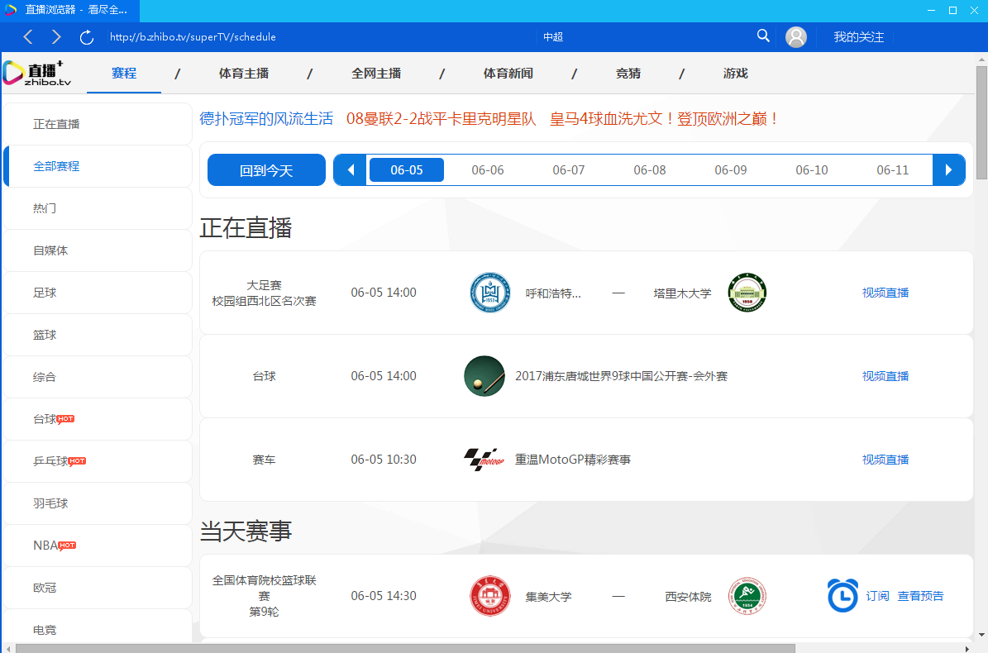Click the billiards event logo thumbnail
Image resolution: width=988 pixels, height=653 pixels.
[x=484, y=375]
